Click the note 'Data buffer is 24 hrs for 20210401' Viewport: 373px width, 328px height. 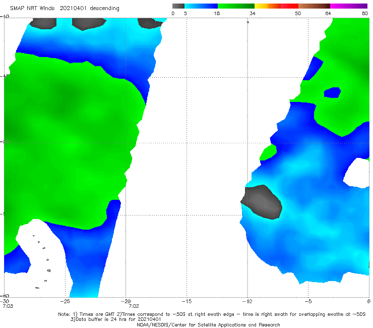click(118, 319)
